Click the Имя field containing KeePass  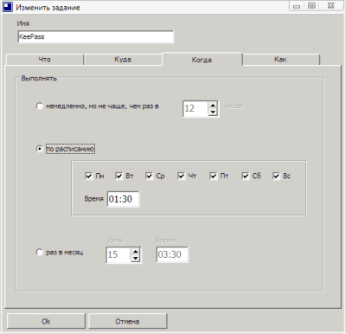(96, 36)
